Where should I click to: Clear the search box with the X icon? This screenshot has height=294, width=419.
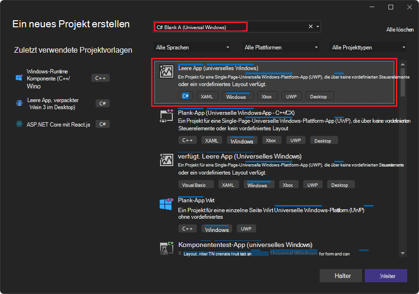[x=310, y=27]
